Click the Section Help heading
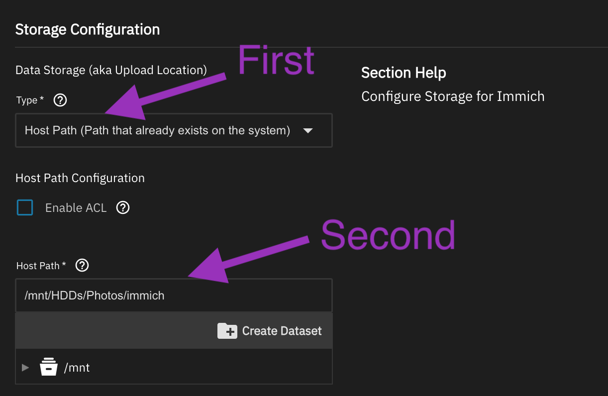 point(404,73)
